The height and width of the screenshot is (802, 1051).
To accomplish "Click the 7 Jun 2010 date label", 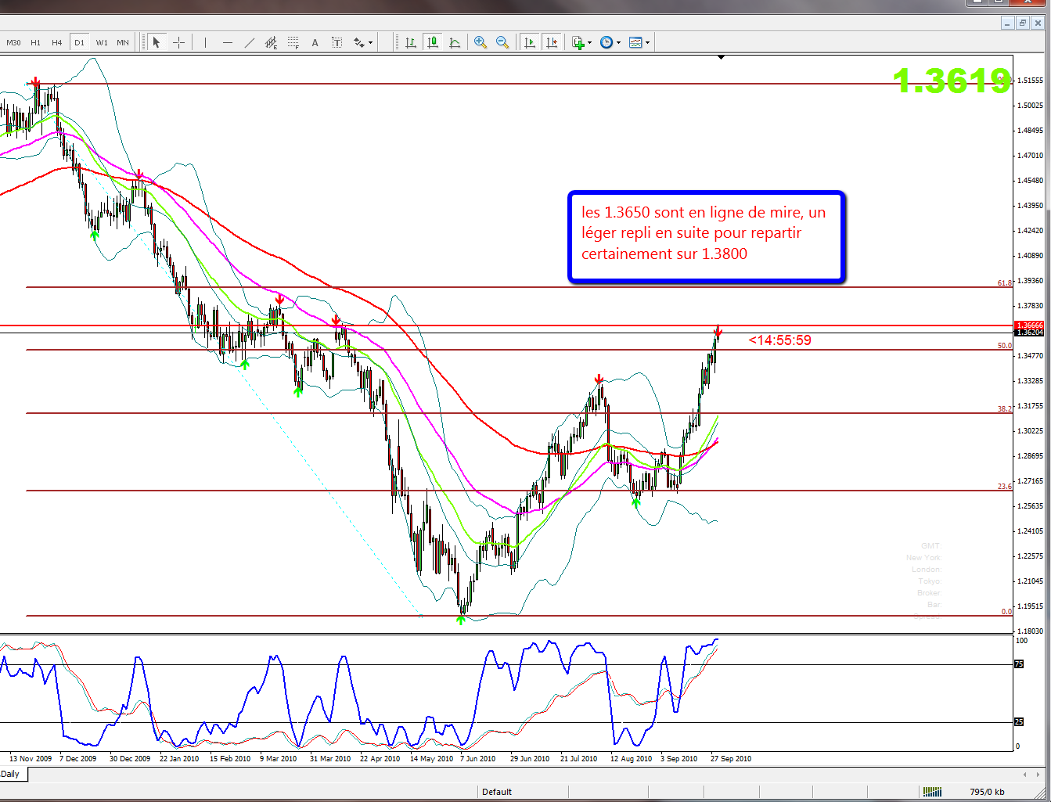I will [x=477, y=758].
